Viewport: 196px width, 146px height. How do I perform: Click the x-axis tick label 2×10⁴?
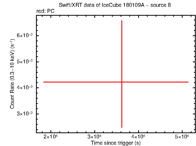(x=51, y=137)
